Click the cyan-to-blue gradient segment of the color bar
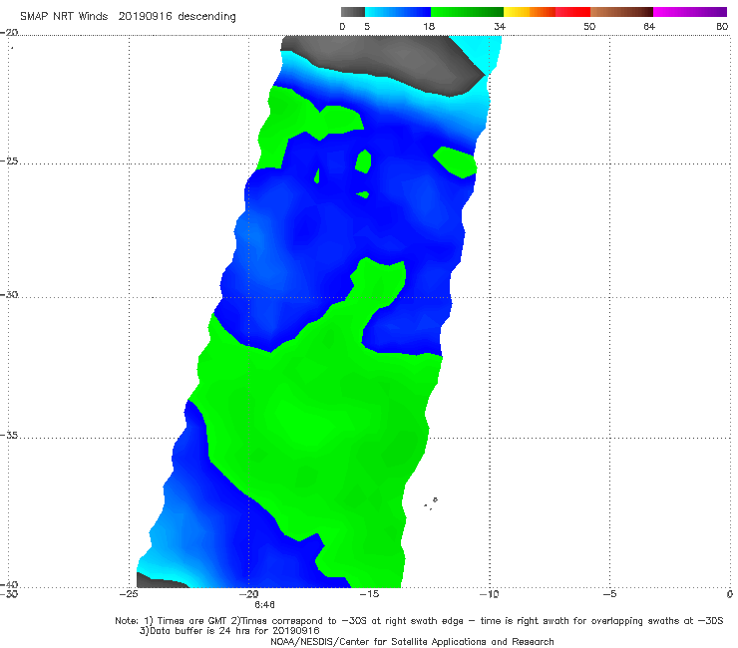Image resolution: width=738 pixels, height=648 pixels. [x=398, y=12]
